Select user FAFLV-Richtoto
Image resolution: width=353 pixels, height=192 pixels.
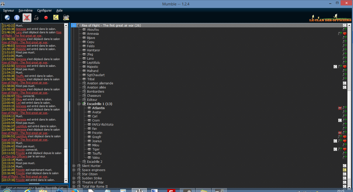tap(103, 125)
